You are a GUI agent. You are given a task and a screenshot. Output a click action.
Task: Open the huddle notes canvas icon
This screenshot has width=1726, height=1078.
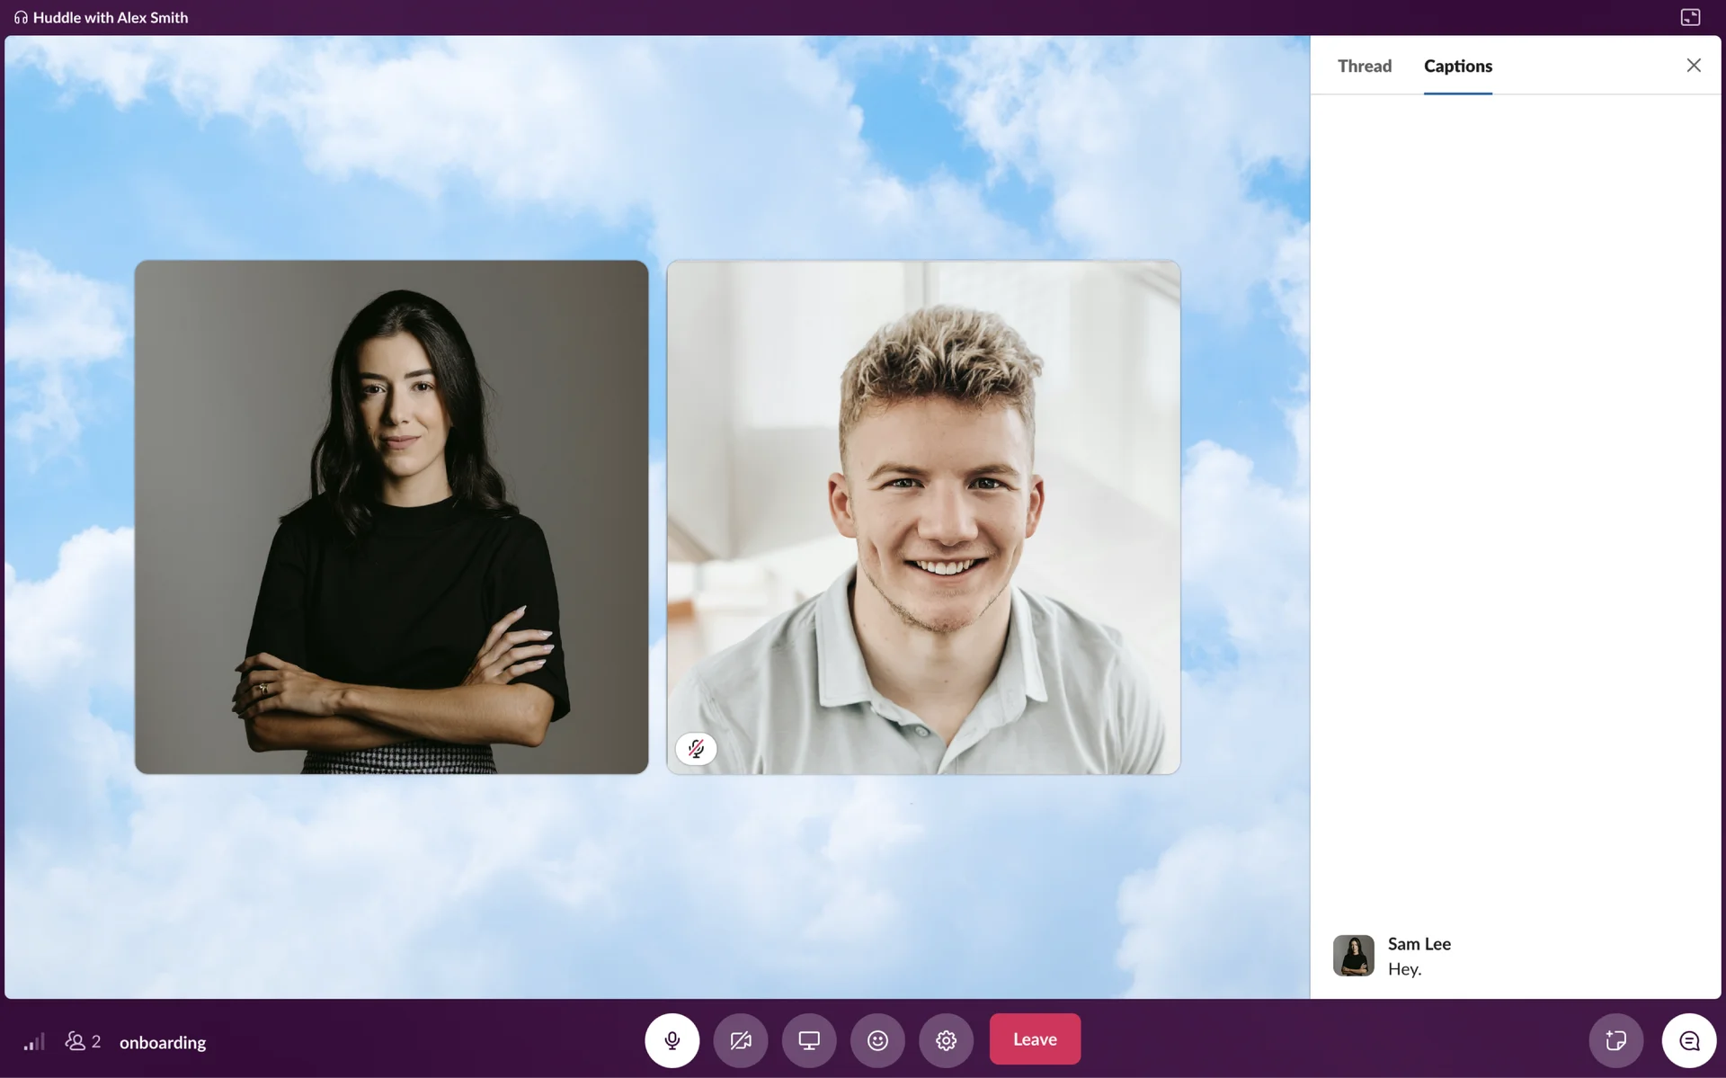(x=1615, y=1040)
